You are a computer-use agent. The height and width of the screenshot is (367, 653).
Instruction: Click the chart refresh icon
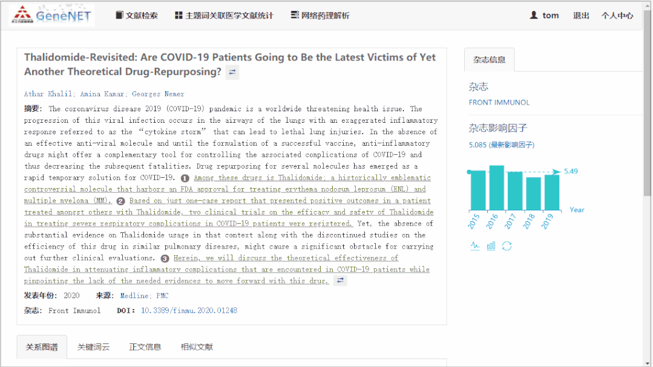[x=507, y=246]
